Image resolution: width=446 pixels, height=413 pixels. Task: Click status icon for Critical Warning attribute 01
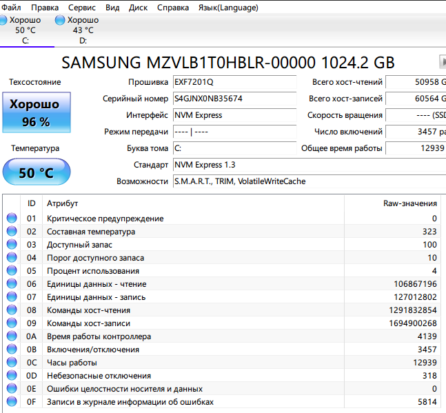12,219
